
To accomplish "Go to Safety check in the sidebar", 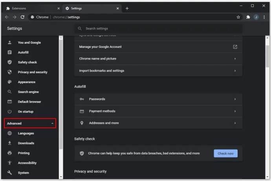I will (27, 62).
